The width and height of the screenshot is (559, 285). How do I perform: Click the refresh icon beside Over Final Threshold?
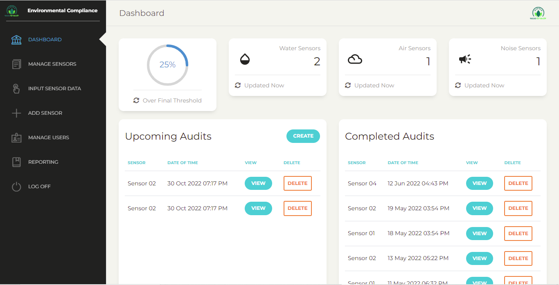tap(136, 100)
